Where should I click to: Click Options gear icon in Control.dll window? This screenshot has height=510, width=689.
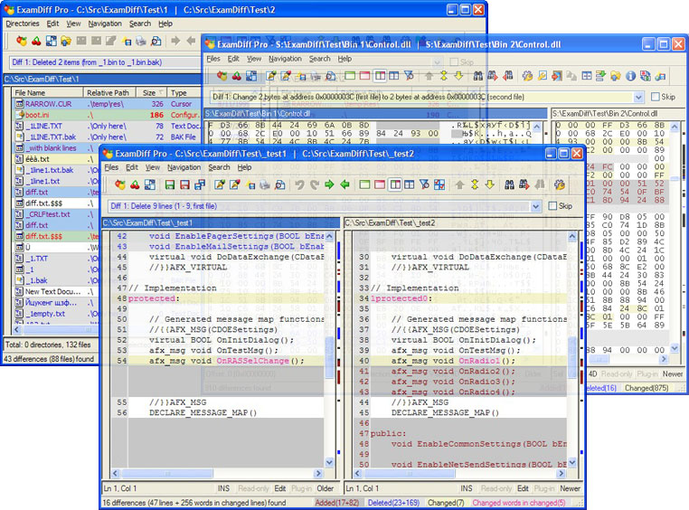coord(527,76)
